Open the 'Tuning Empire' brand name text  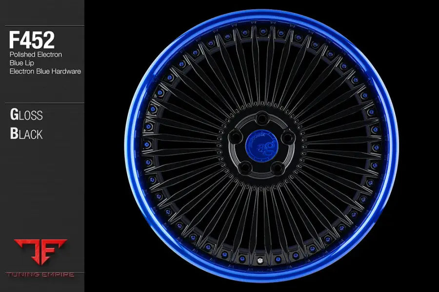(40, 274)
